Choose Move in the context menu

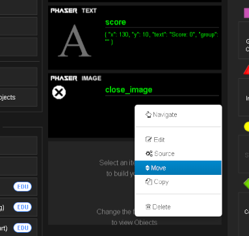[x=178, y=168]
